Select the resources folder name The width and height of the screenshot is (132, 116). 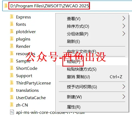(x=25, y=54)
